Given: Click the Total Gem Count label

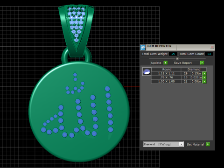Looking at the screenshot, I should (191, 54).
